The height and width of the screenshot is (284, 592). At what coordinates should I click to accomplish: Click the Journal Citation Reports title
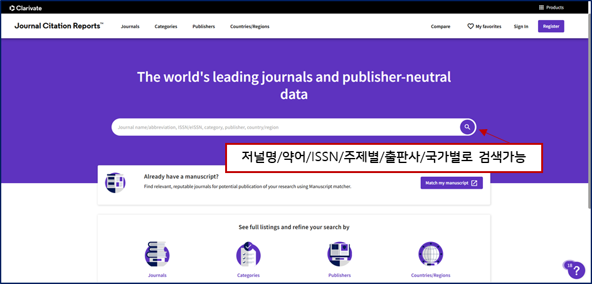coord(59,26)
